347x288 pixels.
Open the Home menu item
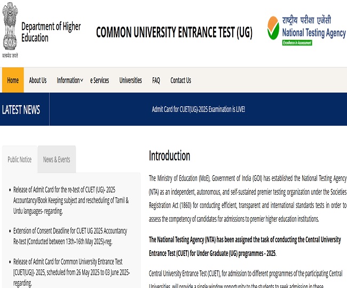pyautogui.click(x=13, y=81)
